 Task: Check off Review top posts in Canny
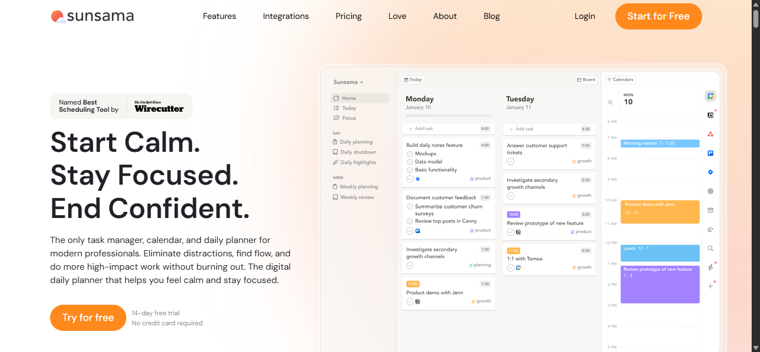[410, 221]
